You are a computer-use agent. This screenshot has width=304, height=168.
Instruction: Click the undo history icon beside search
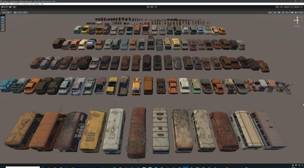tap(277, 7)
